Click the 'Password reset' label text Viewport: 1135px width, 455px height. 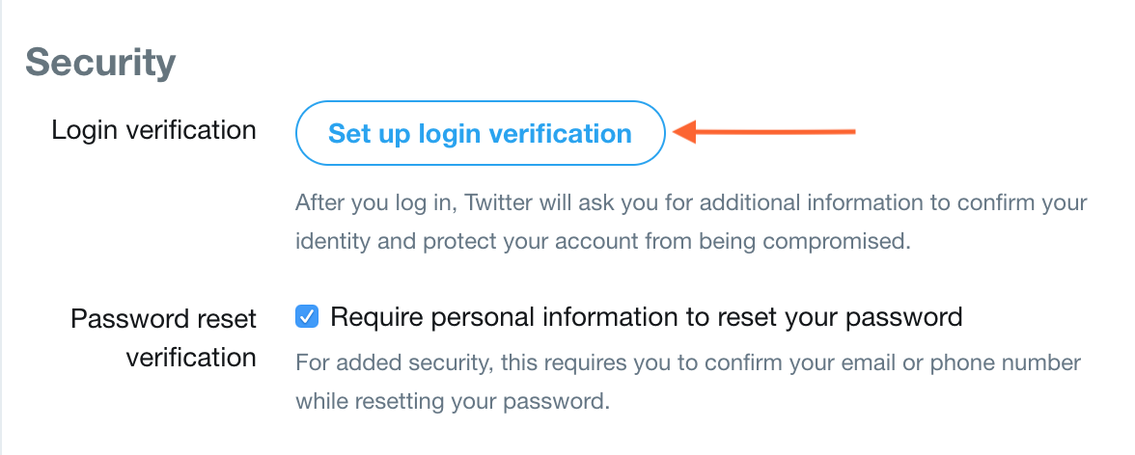click(x=164, y=318)
